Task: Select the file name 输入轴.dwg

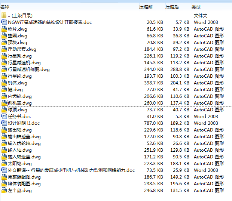Action: click(20, 150)
